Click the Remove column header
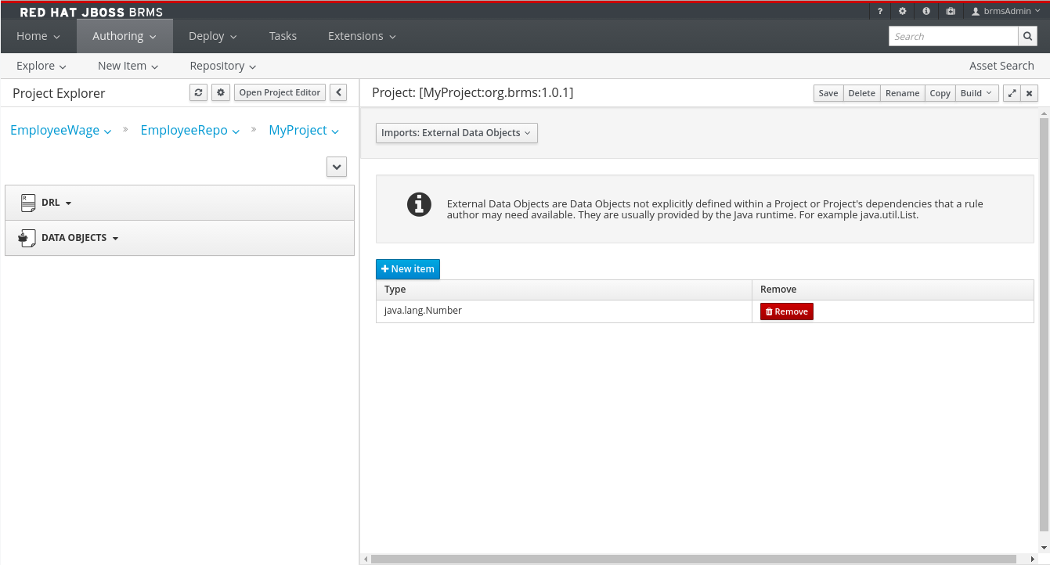 point(893,290)
